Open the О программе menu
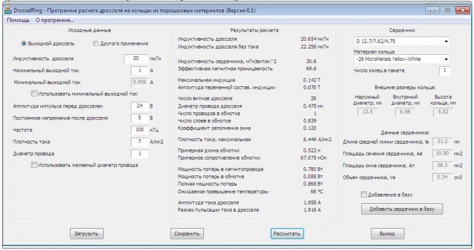 tap(55, 20)
